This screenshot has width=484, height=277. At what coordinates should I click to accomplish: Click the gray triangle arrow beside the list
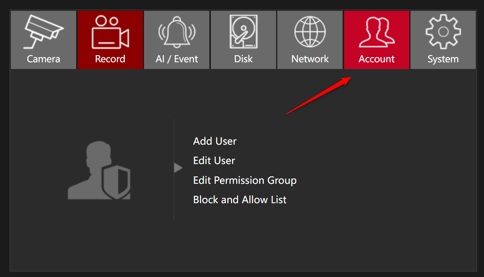tap(178, 168)
